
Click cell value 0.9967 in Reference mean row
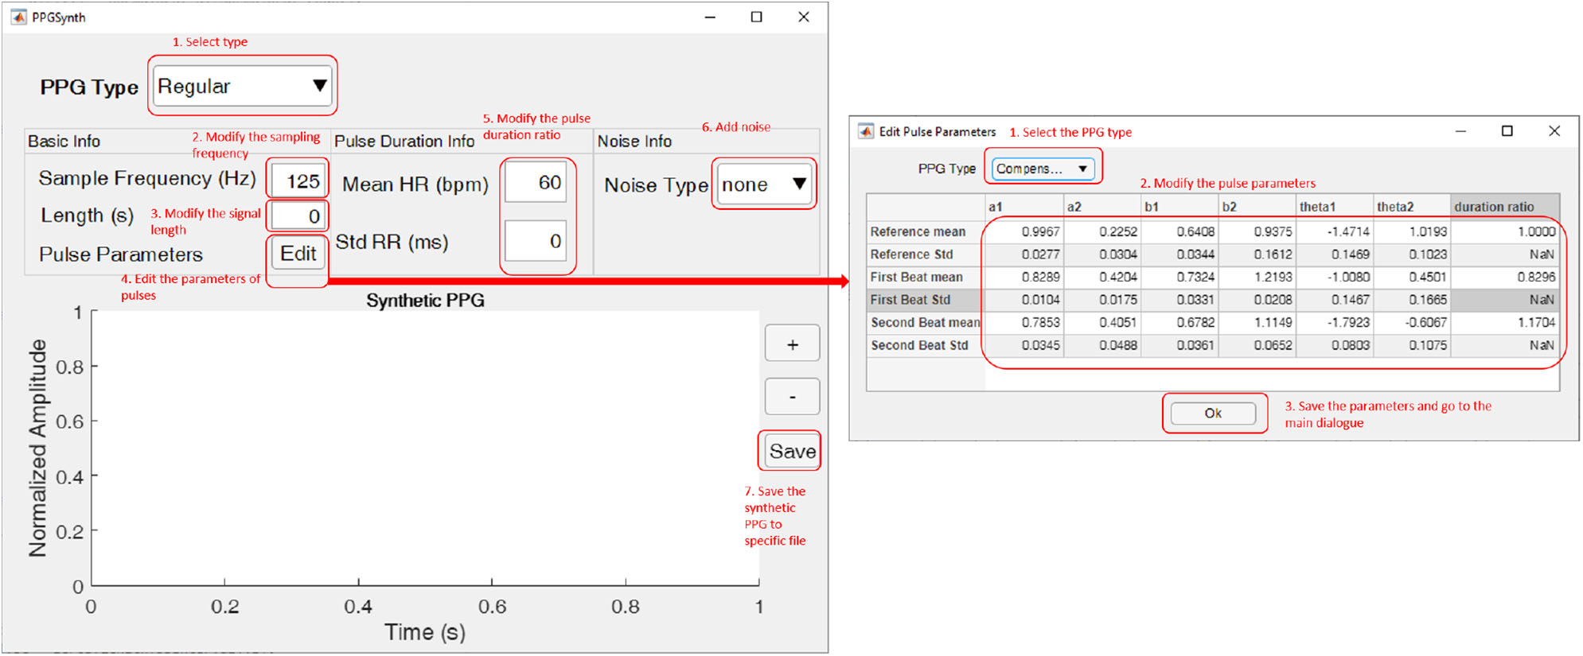[1024, 231]
